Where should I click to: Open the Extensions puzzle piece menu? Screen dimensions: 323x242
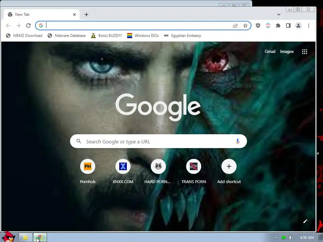pos(278,26)
